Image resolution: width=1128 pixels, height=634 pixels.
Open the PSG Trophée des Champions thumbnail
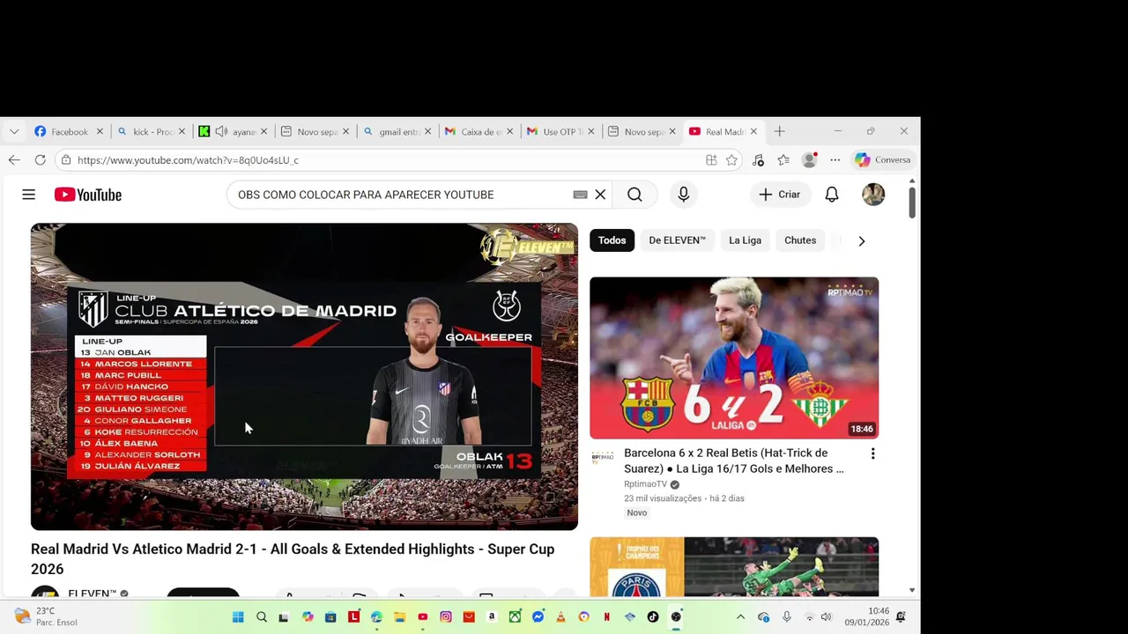pos(734,566)
